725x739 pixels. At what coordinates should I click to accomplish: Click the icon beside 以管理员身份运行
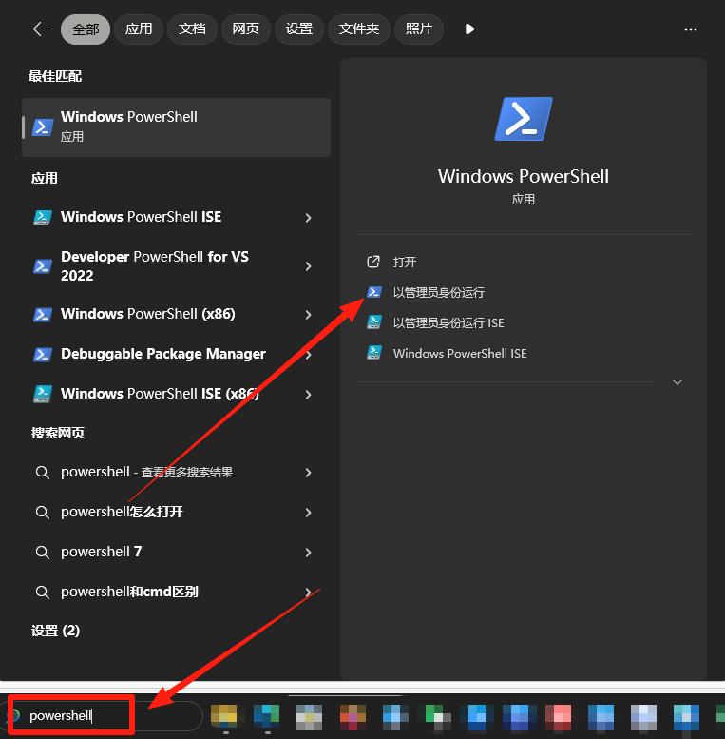tap(374, 292)
